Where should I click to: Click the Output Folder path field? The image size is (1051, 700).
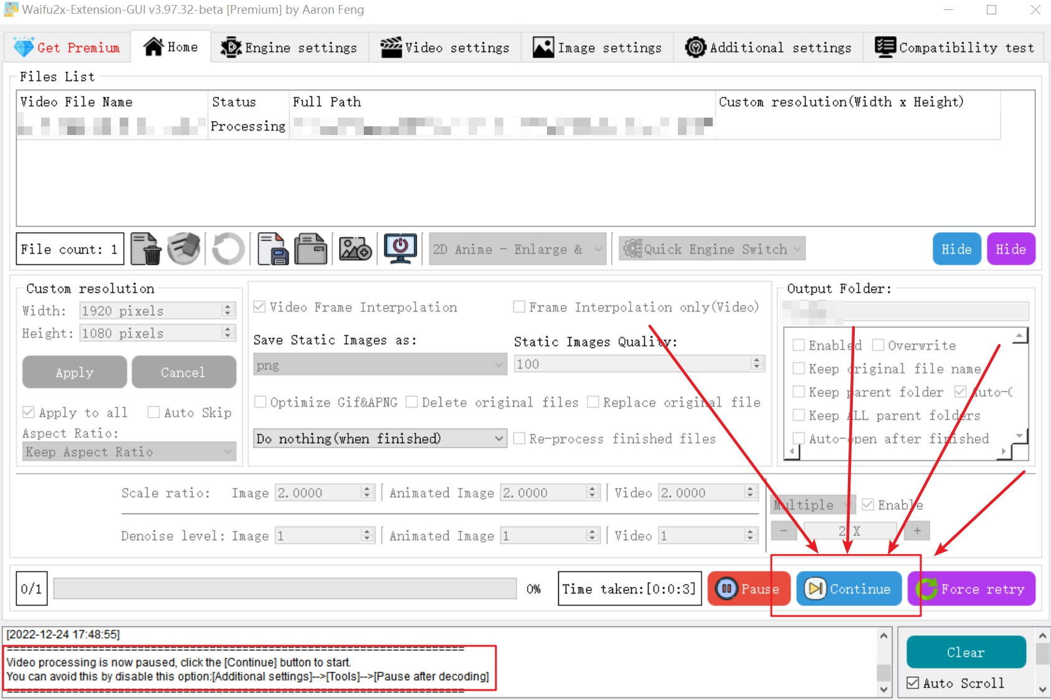pyautogui.click(x=905, y=310)
